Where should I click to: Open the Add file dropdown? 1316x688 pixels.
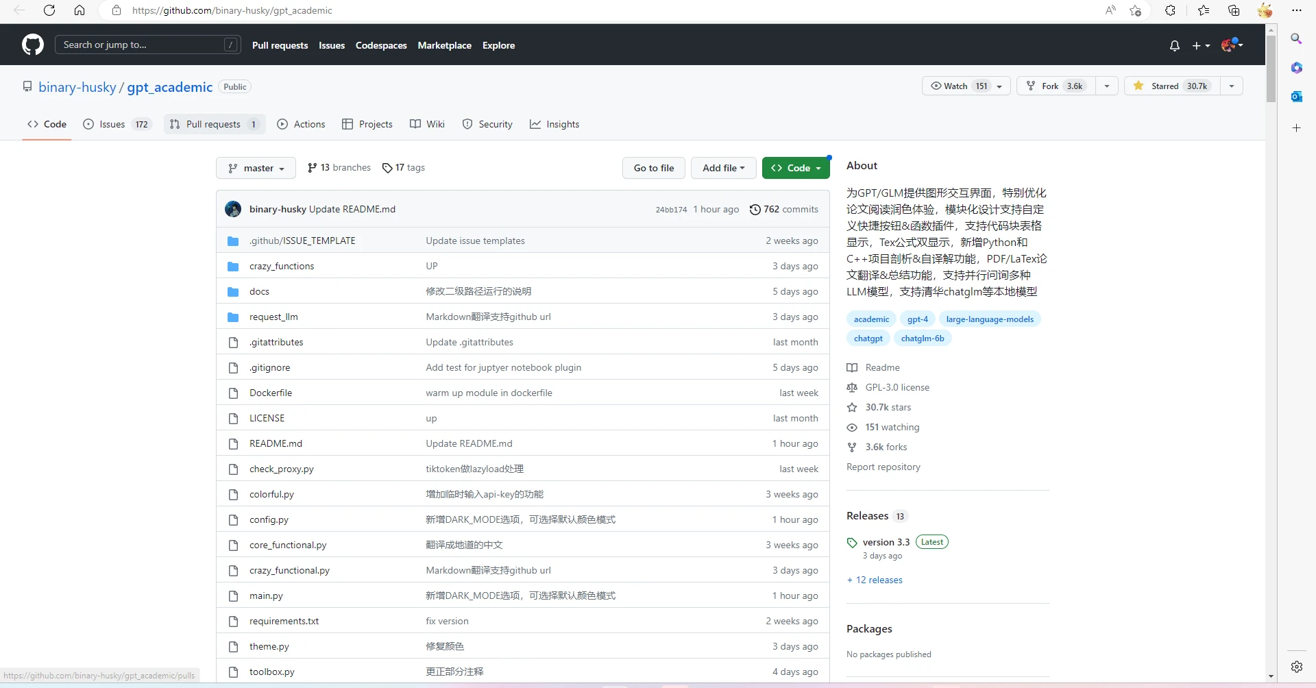tap(723, 168)
